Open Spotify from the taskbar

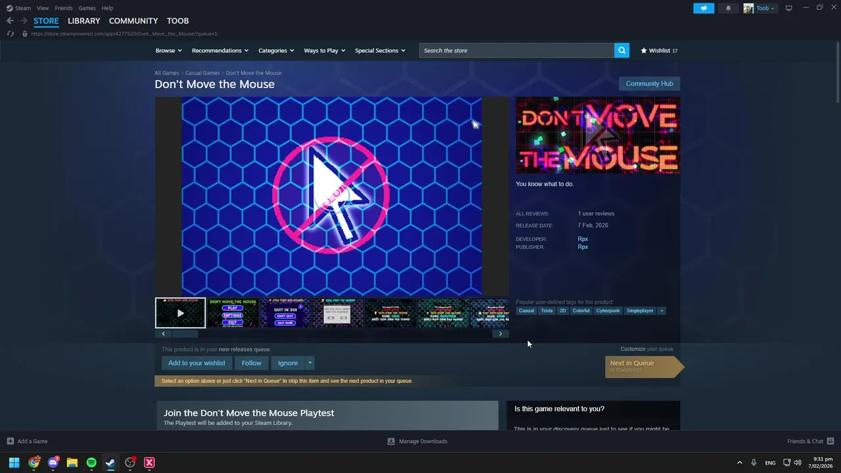[x=91, y=462]
